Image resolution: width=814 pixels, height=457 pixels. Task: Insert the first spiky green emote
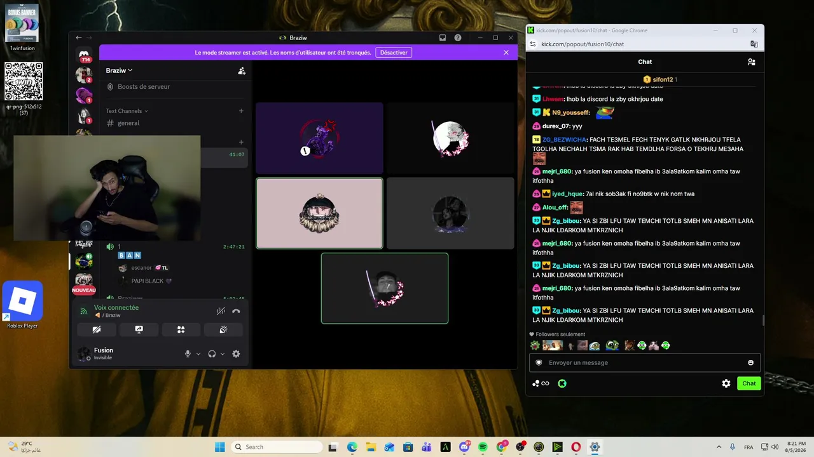(535, 345)
